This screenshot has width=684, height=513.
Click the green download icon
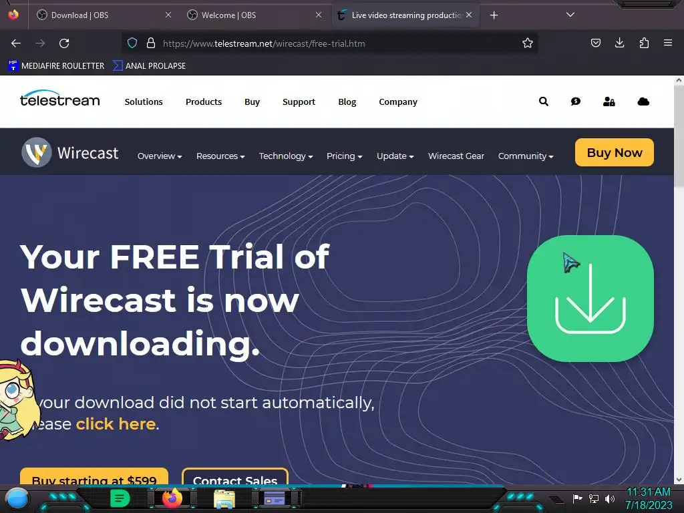pos(590,299)
